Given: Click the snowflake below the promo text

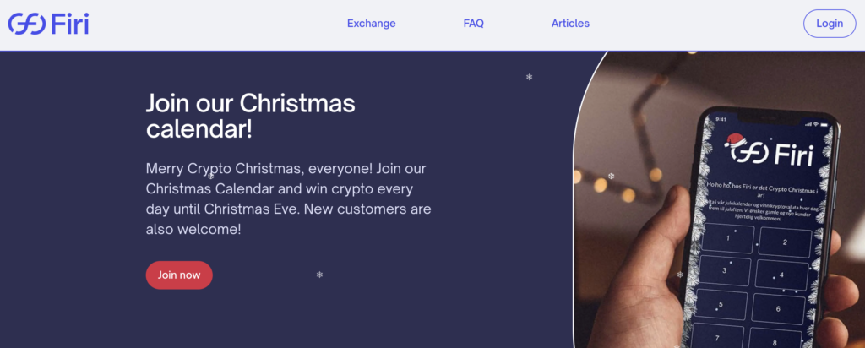Looking at the screenshot, I should 319,275.
